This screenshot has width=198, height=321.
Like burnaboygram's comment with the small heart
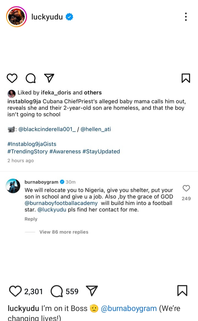pos(186,188)
